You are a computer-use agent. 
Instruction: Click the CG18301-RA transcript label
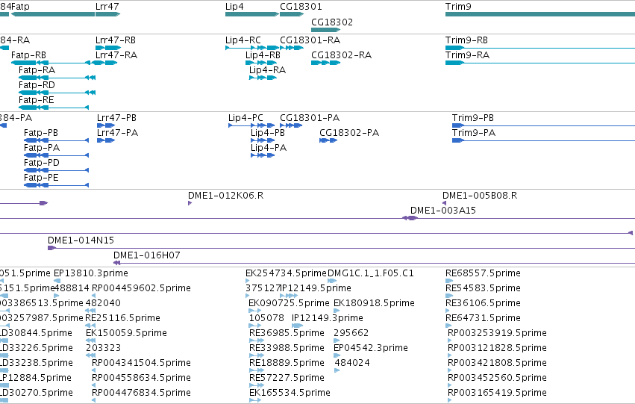click(310, 40)
